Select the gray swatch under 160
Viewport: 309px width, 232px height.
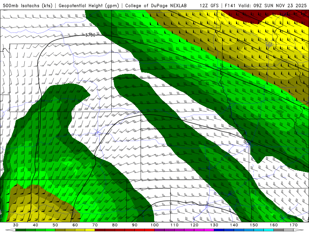pyautogui.click(x=278, y=230)
